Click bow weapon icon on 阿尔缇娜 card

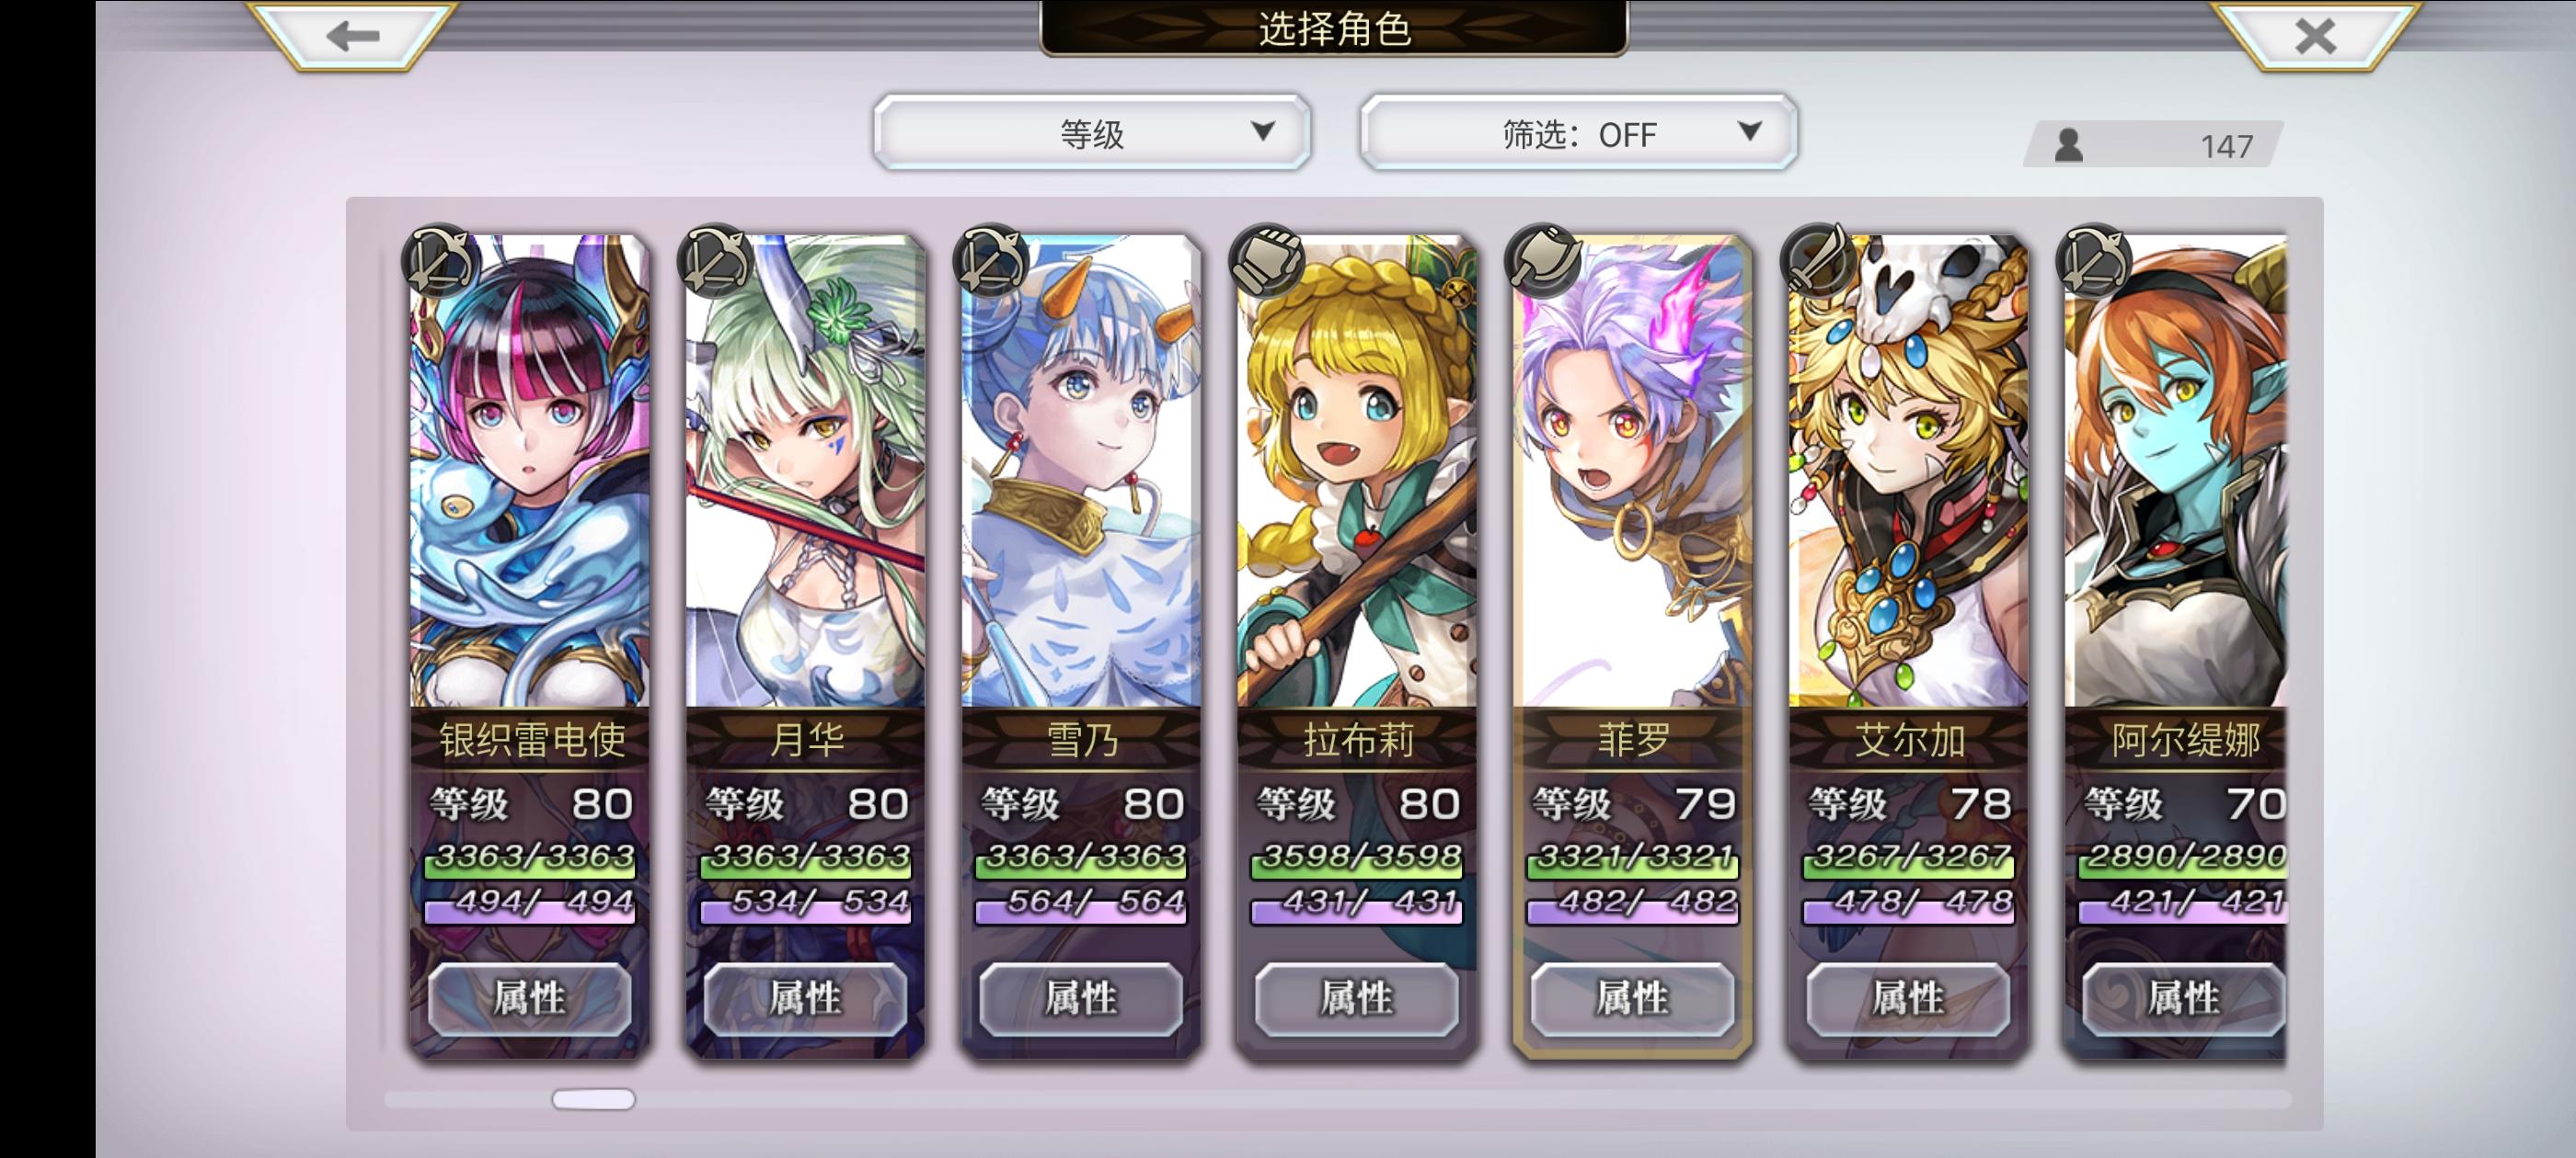tap(2094, 261)
